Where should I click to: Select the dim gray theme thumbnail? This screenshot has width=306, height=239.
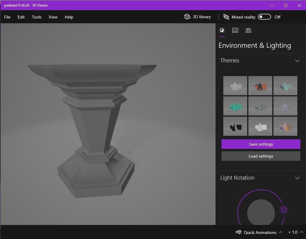(260, 106)
